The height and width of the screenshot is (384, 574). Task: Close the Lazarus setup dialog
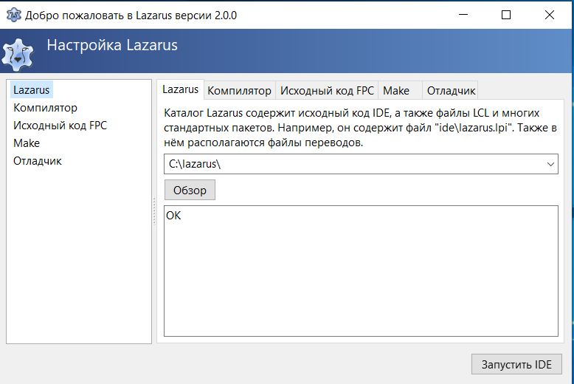pyautogui.click(x=550, y=15)
